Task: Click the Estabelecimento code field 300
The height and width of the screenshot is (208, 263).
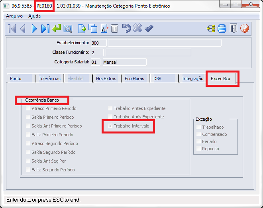Action: point(99,43)
